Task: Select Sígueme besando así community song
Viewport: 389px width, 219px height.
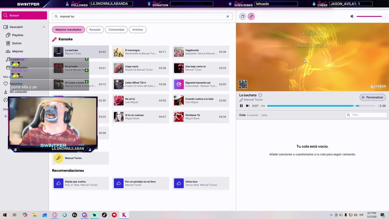Action: tap(201, 84)
